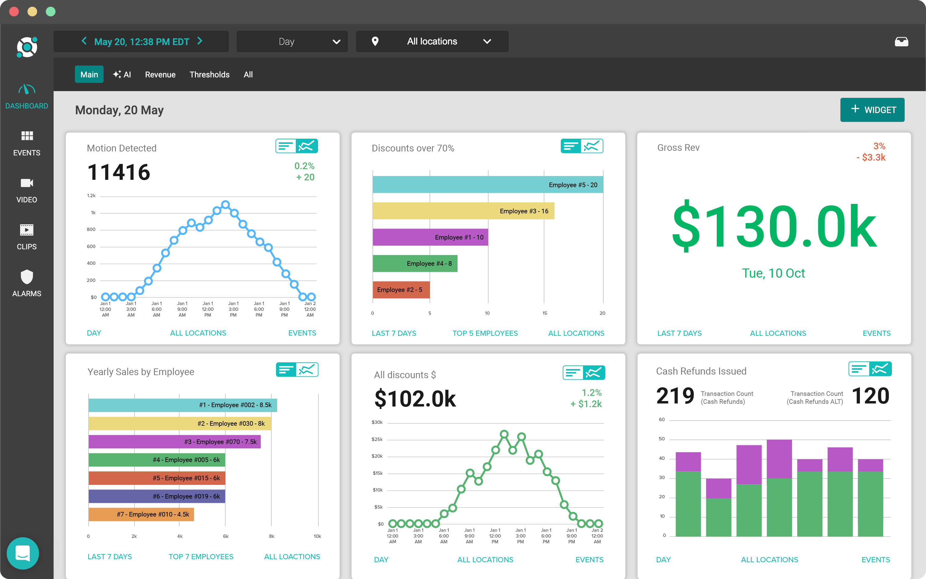Click the location pin icon
The height and width of the screenshot is (579, 926).
tap(375, 41)
